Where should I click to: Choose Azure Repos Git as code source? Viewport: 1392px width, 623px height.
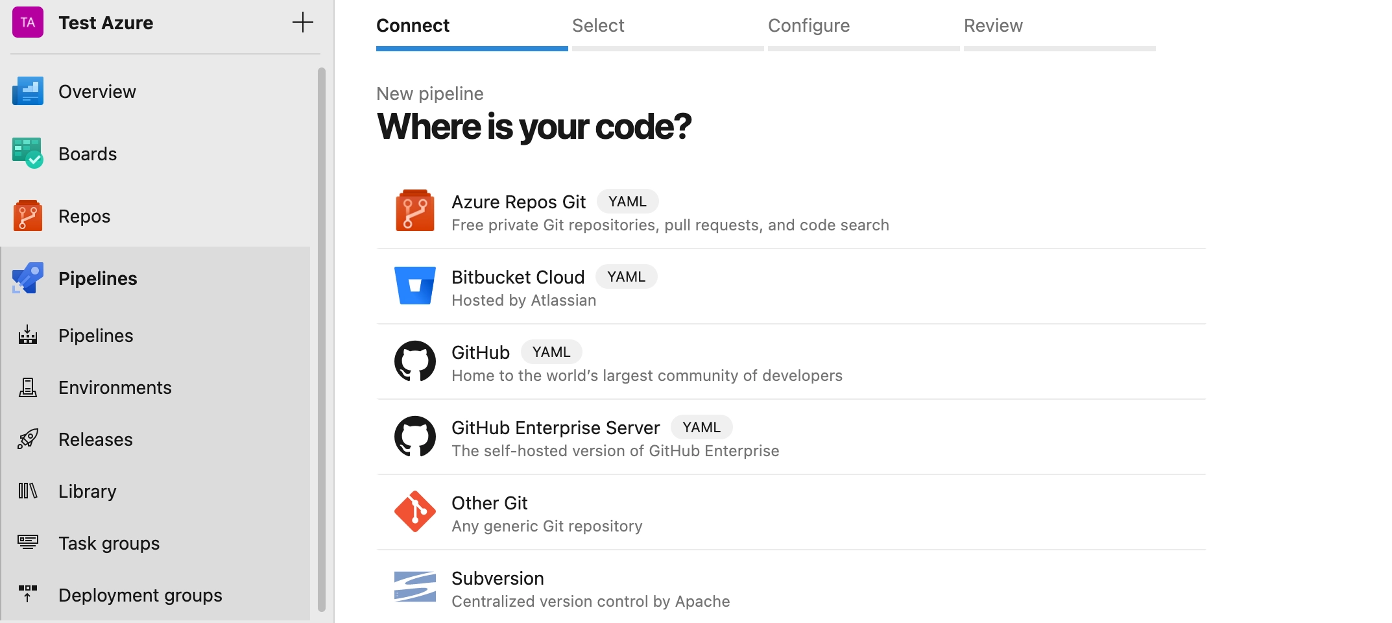[791, 212]
